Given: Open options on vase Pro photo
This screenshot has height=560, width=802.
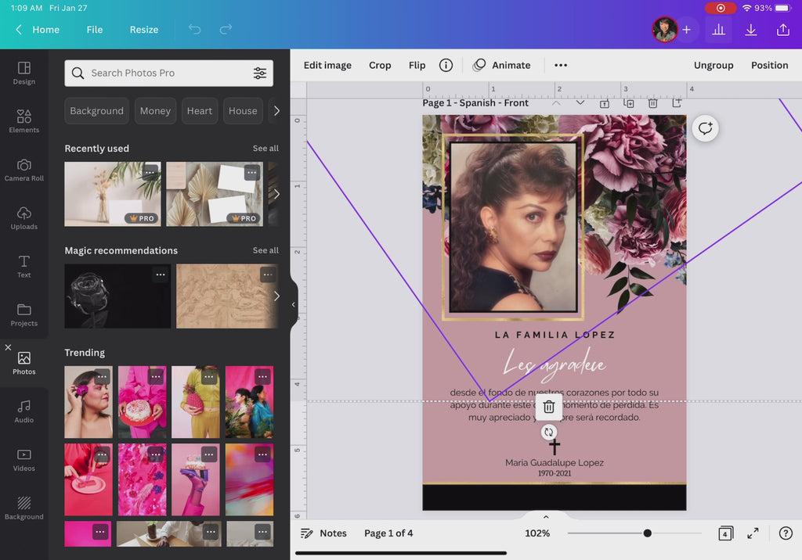Looking at the screenshot, I should tap(150, 172).
